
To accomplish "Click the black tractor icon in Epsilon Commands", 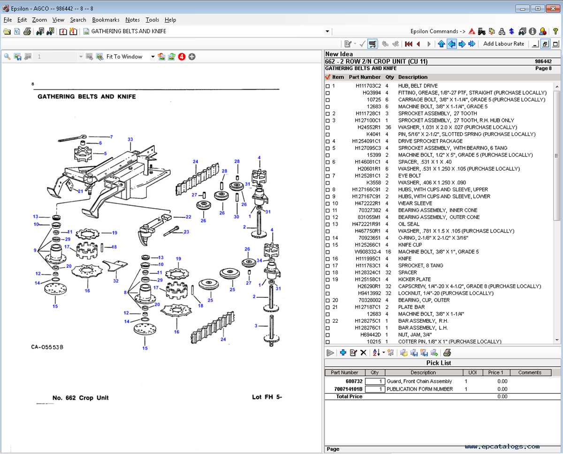I will (x=482, y=31).
